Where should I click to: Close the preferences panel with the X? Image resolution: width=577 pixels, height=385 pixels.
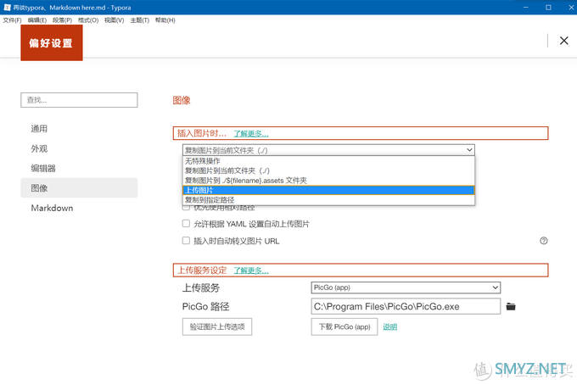pos(563,41)
